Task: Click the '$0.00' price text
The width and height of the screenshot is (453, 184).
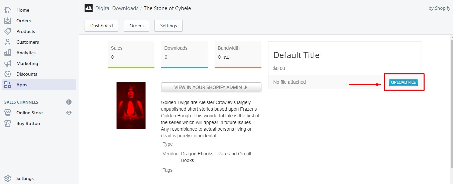Action: [x=279, y=68]
